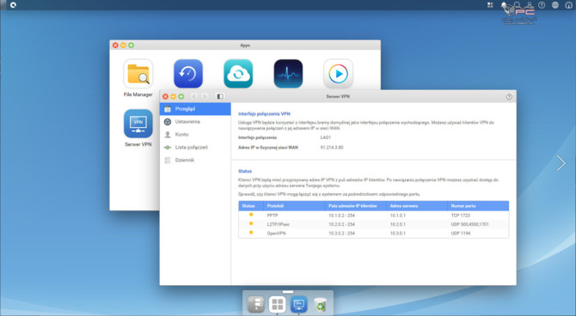576x316 pixels.
Task: Open the storage server icon in the dock
Action: 255,304
